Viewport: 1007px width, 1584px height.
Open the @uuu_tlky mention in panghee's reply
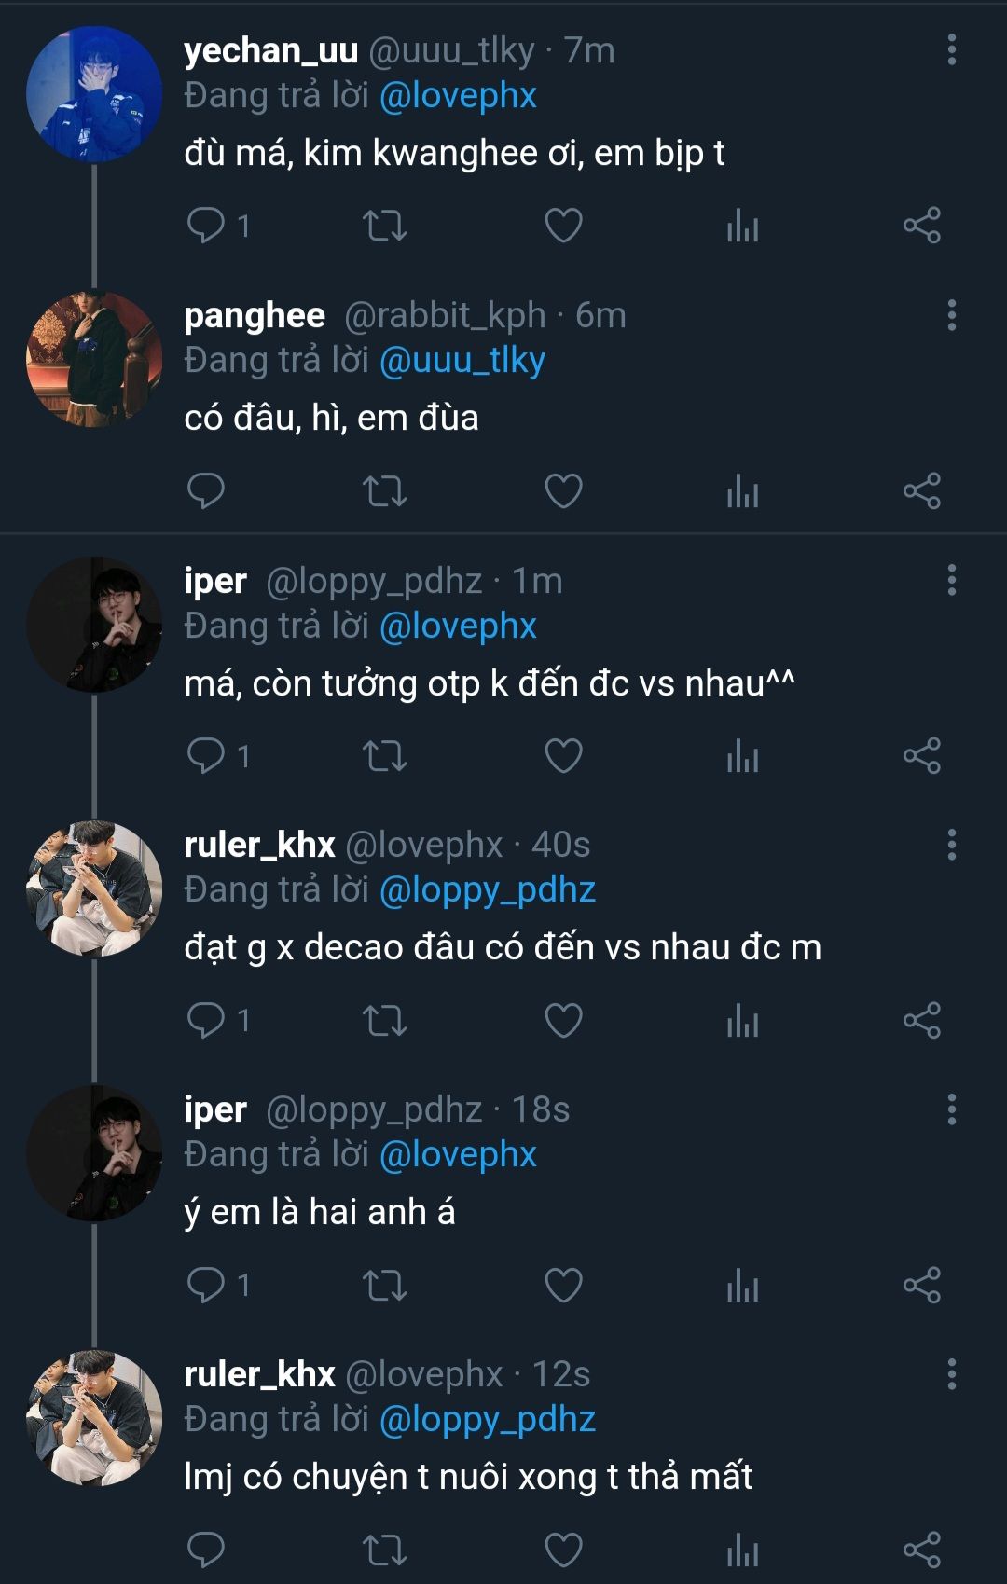coord(462,361)
